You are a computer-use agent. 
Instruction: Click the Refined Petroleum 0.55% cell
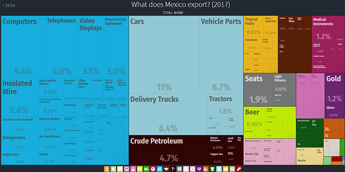218,143
